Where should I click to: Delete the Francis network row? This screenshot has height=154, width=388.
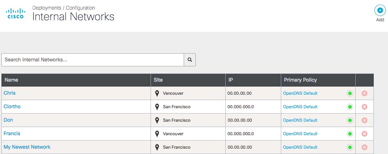pos(365,134)
